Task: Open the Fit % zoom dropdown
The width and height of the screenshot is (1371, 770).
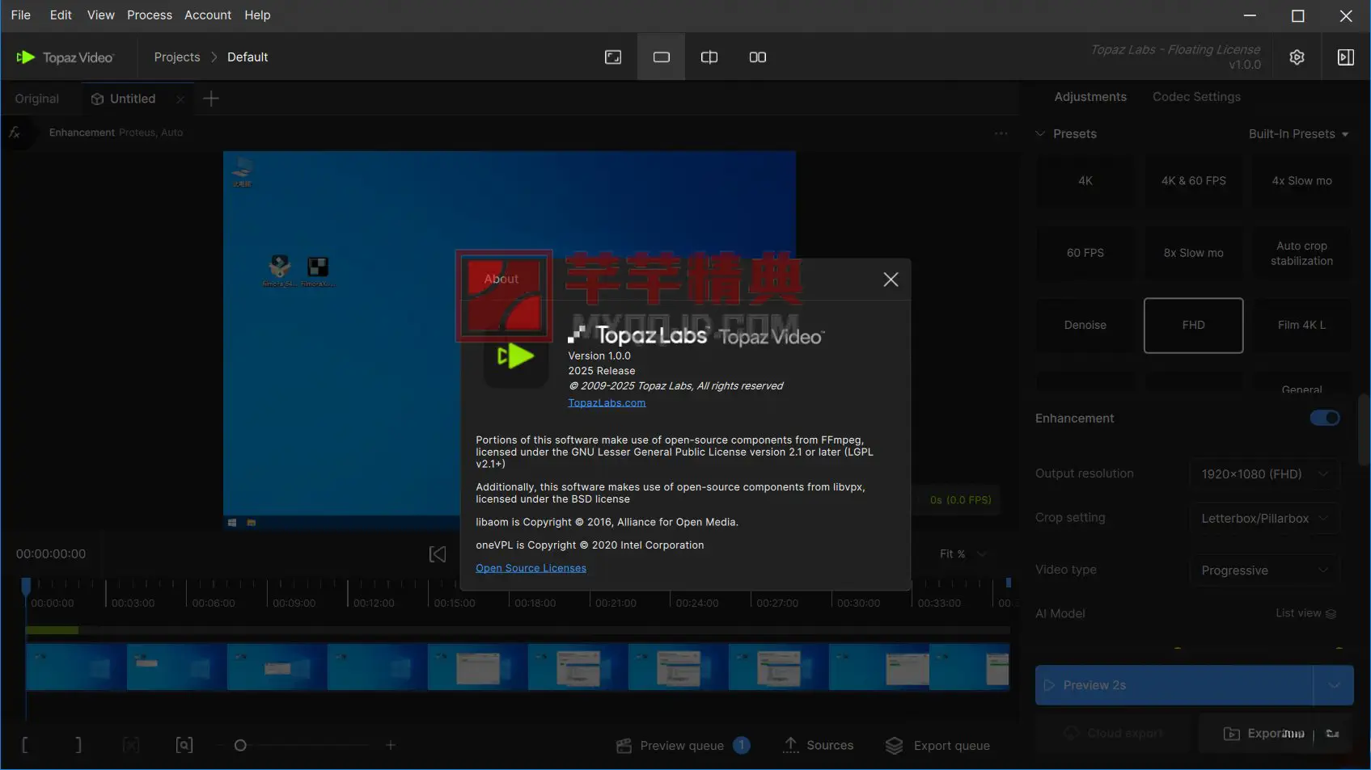Action: (x=963, y=554)
